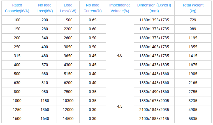Select the load loss value 10300
Viewport: 213px width, 125px height.
pos(68,101)
